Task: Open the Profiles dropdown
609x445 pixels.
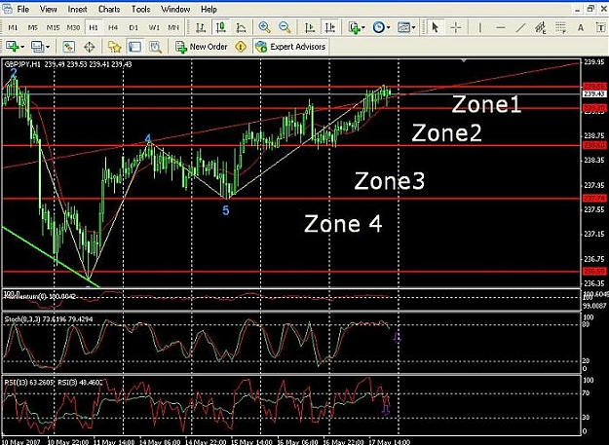Action: [40, 47]
